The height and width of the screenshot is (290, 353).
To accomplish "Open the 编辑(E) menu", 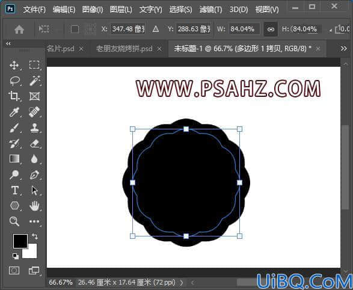I will click(x=64, y=10).
